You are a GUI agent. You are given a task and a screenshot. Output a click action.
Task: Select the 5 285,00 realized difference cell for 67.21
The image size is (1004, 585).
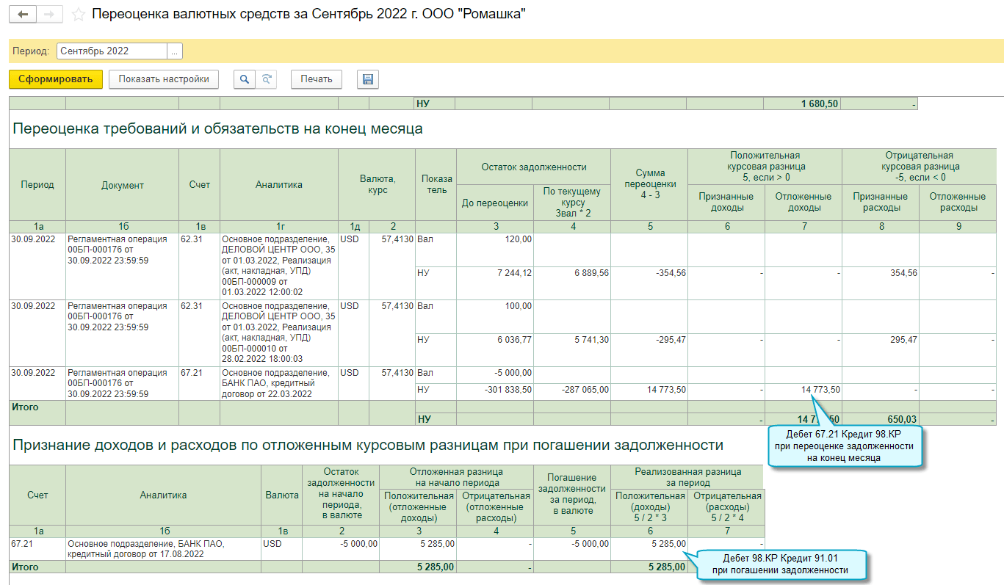(649, 544)
